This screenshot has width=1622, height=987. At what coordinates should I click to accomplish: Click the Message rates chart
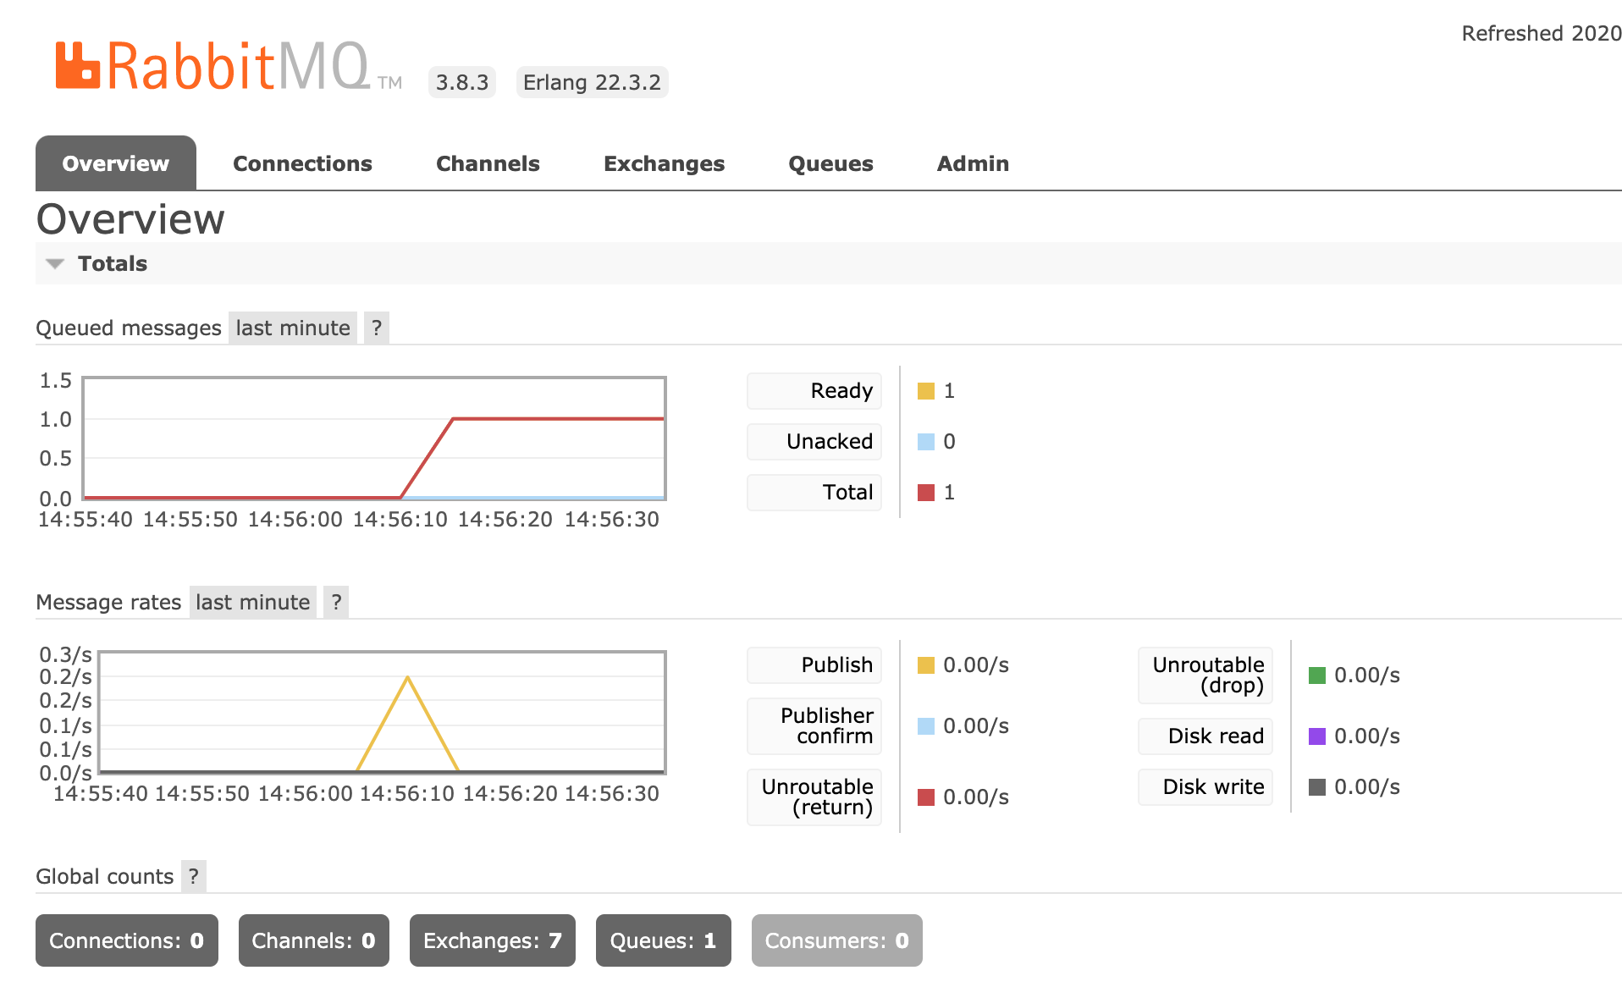pyautogui.click(x=383, y=713)
